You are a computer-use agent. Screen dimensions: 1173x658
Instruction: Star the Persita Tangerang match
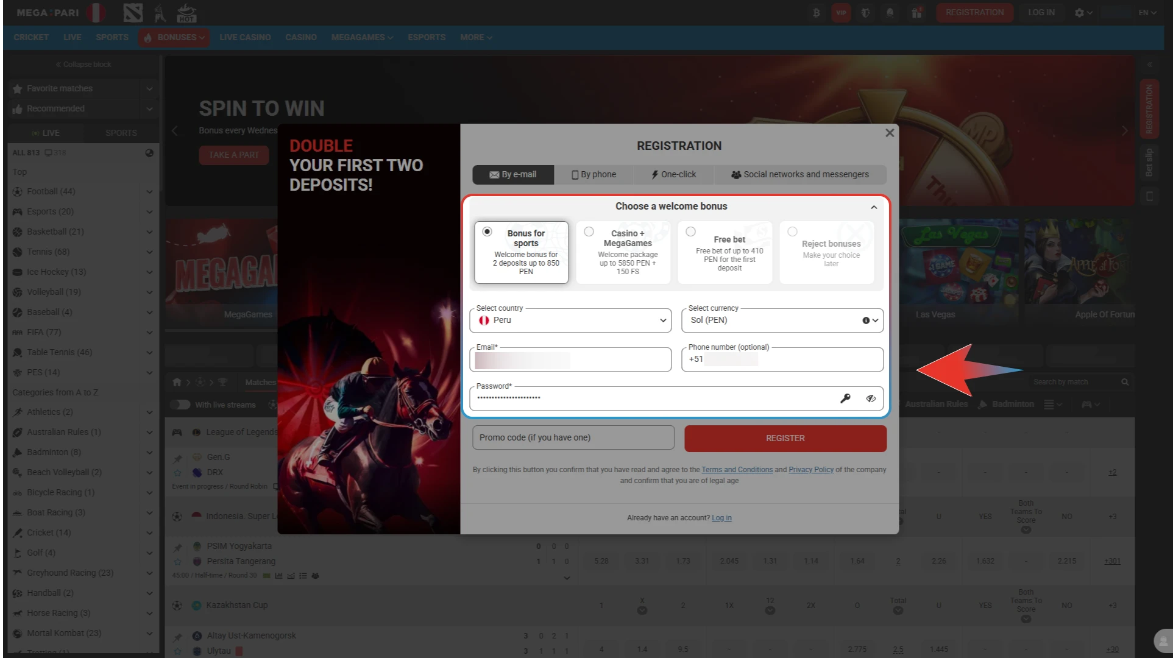click(177, 562)
